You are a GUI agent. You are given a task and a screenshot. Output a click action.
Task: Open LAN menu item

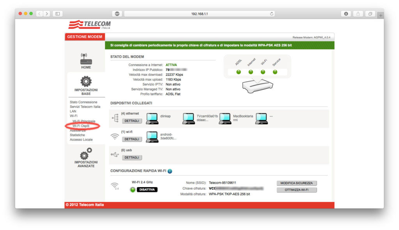(x=73, y=111)
